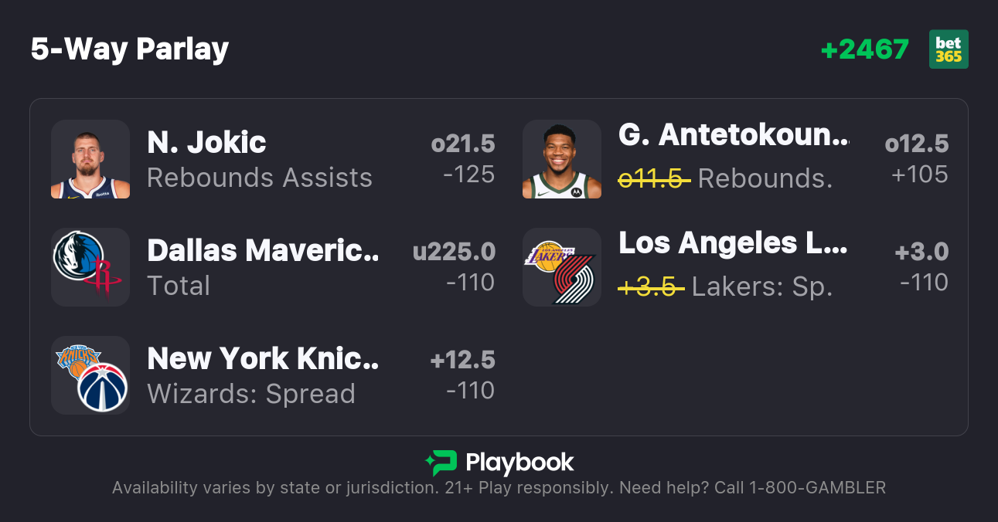Viewport: 998px width, 522px height.
Task: Click the Los Angeles Lakers matchup name
Action: point(733,243)
